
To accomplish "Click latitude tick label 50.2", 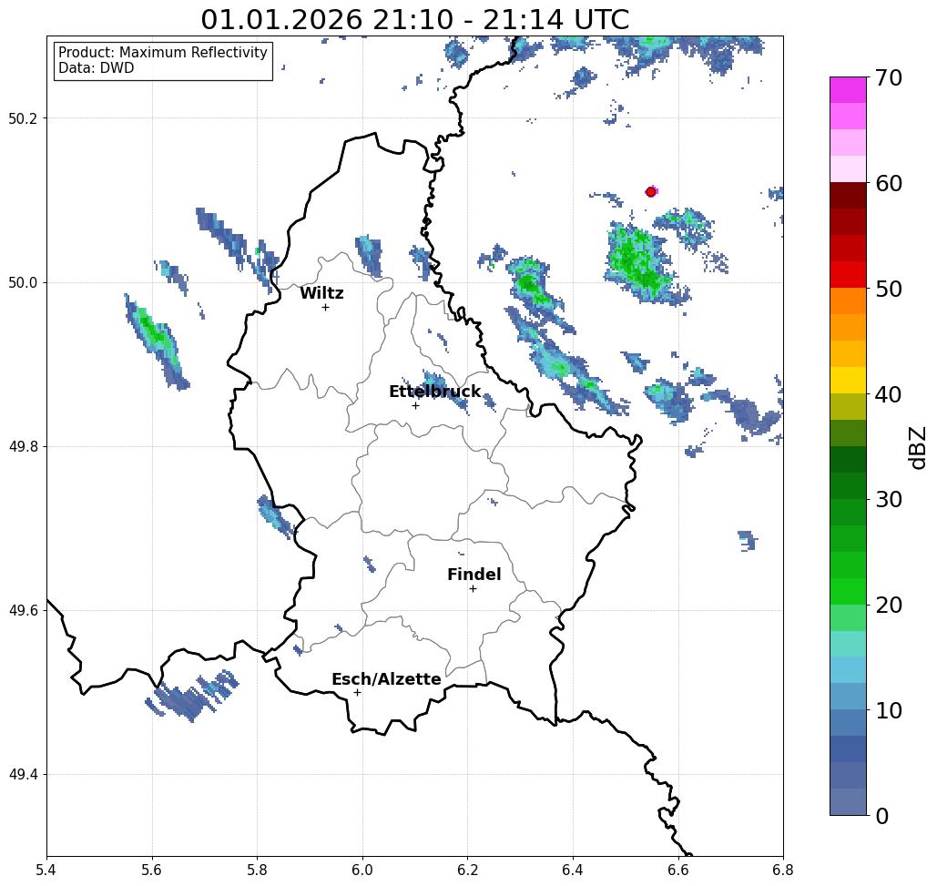I will [23, 118].
